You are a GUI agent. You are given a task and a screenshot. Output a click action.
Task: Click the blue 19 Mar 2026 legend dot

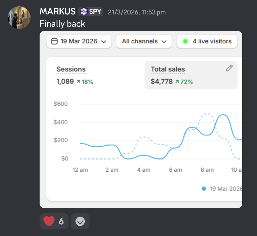(204, 189)
